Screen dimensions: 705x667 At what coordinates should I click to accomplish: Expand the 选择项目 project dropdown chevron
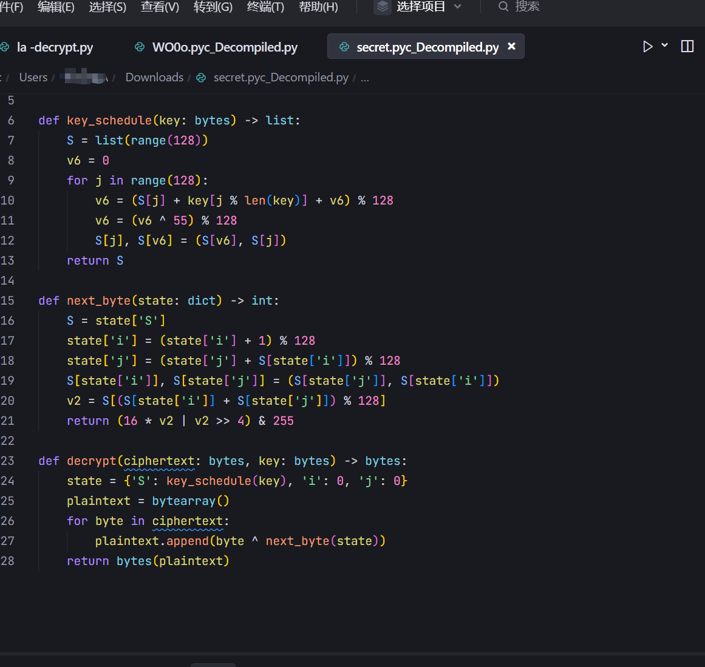coord(458,7)
